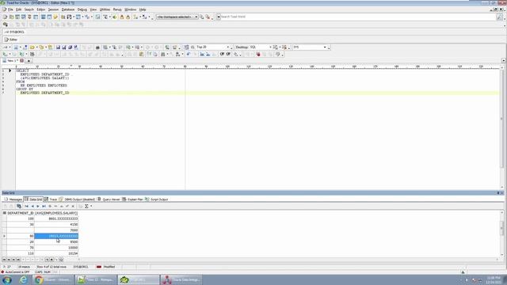Click the Modified indicator in status bar
Viewport: 507px width, 285px height.
109,267
